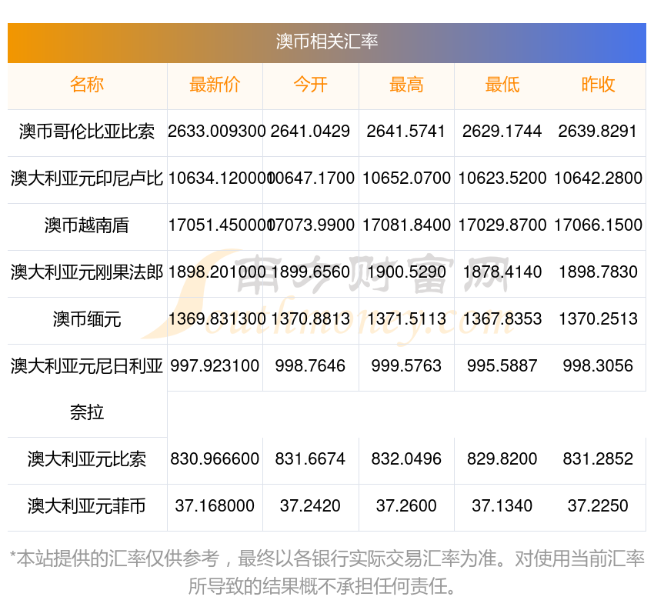The height and width of the screenshot is (610, 654).
Task: Select latest price 1898.201000
Action: [x=216, y=272]
